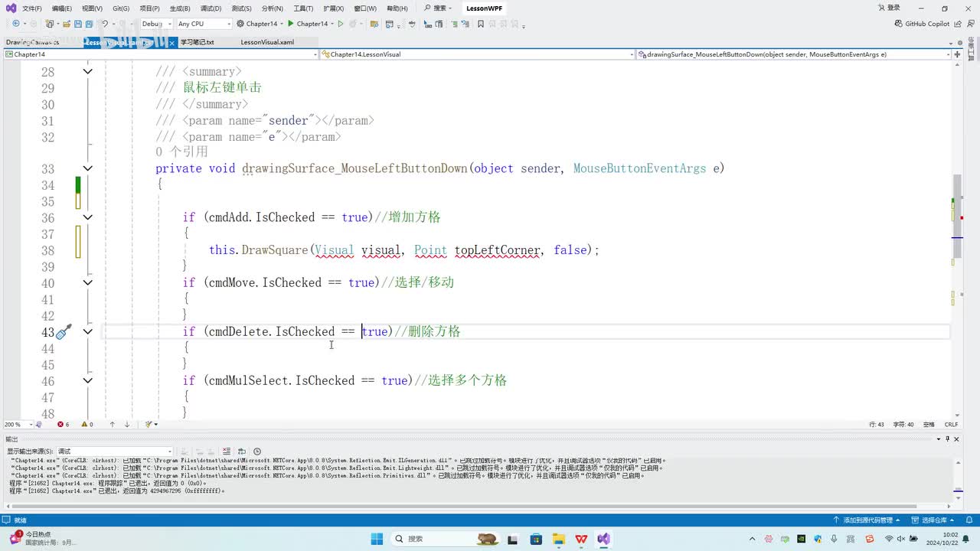Pin the Output panel with auto-hide icon

coord(947,439)
